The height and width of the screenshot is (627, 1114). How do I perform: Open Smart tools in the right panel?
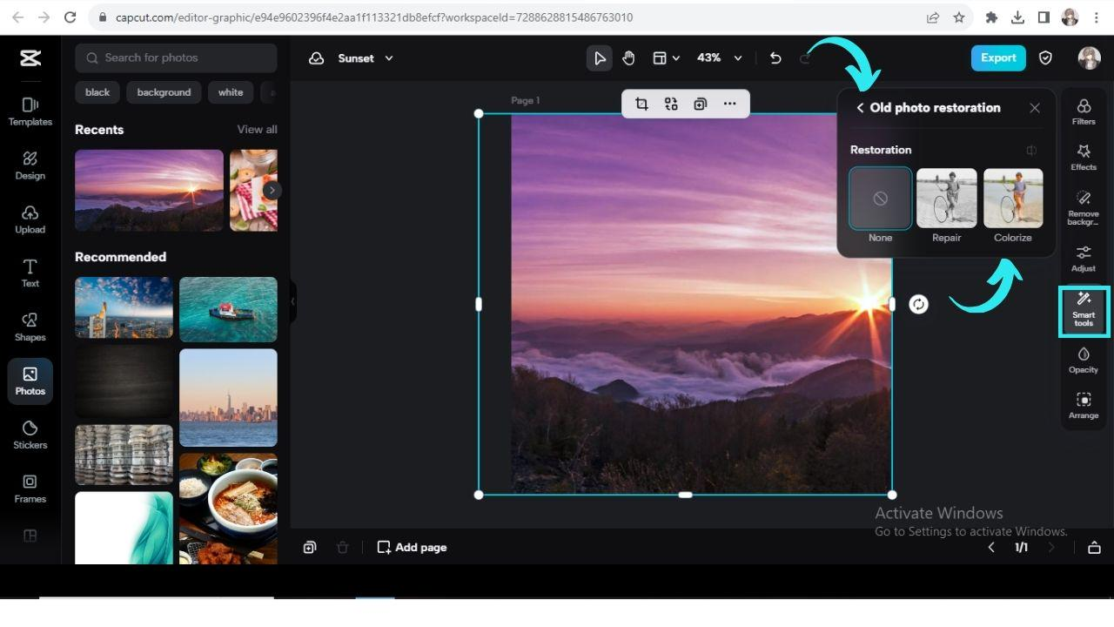[1084, 311]
